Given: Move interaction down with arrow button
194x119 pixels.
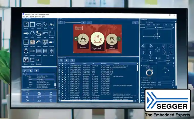Looking at the screenshot, I should 72,60.
